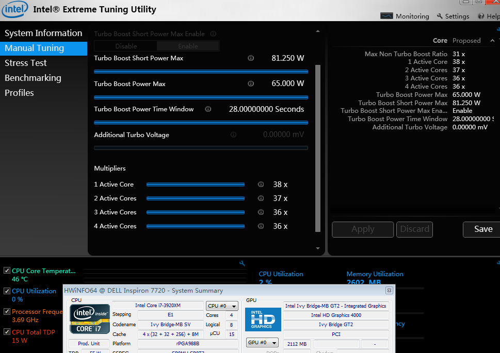Click info icon for 3 Active Cores multiplier
Screen dimensions: 500x353
click(261, 212)
